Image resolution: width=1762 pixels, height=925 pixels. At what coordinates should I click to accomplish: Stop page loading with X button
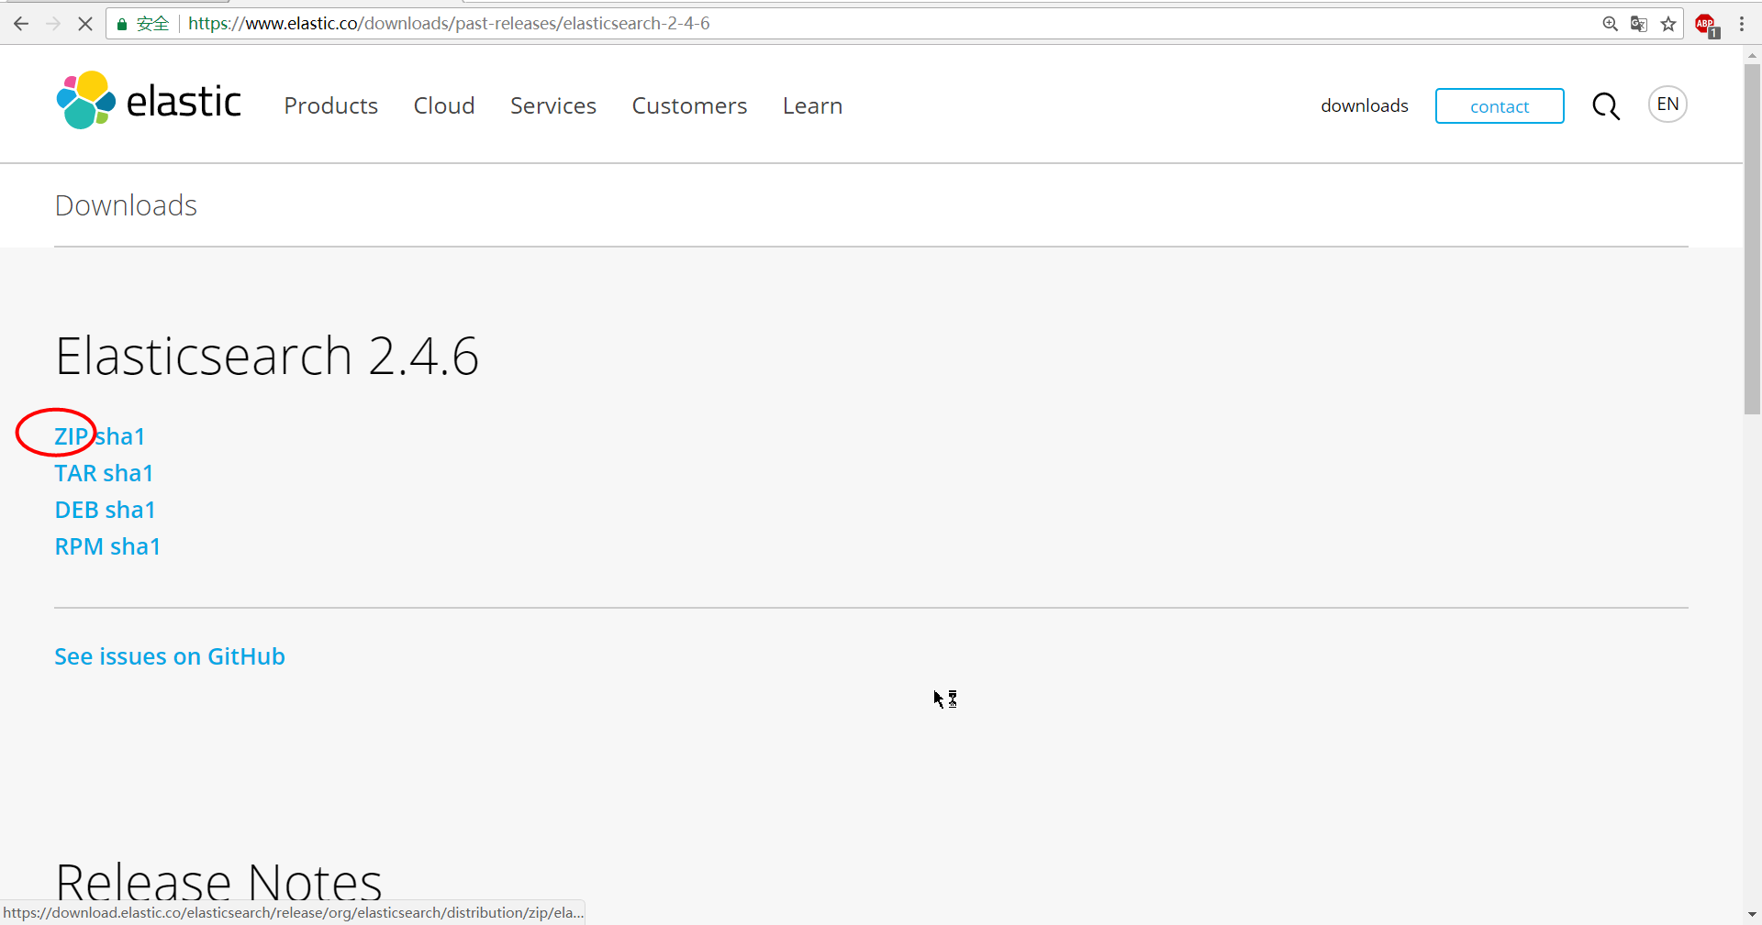click(85, 24)
